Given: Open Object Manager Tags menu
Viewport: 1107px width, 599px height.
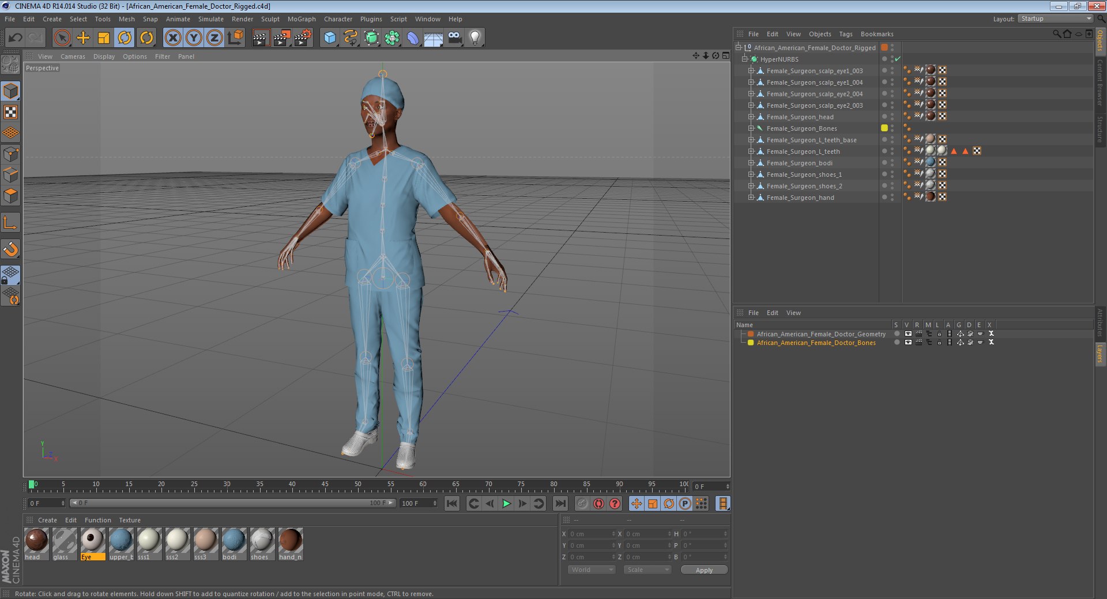Looking at the screenshot, I should click(x=845, y=34).
